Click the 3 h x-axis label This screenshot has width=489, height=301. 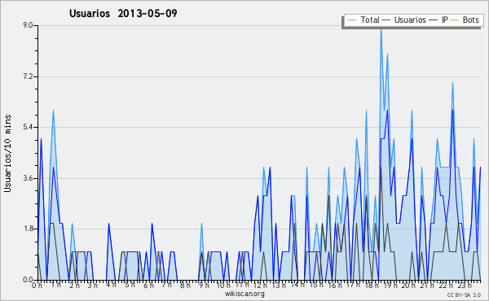pyautogui.click(x=93, y=285)
